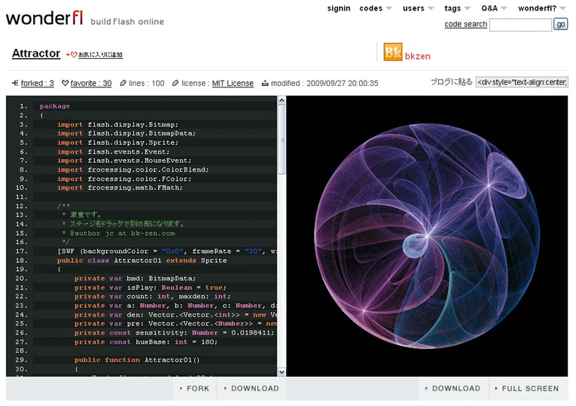Click the add-to-favorites heart icon

pyautogui.click(x=72, y=55)
